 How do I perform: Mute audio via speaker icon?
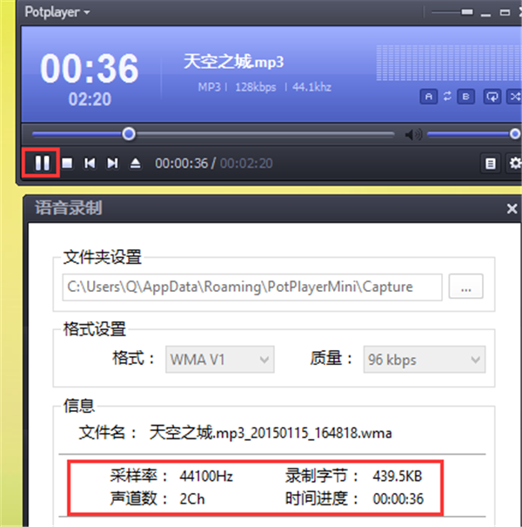pos(412,134)
